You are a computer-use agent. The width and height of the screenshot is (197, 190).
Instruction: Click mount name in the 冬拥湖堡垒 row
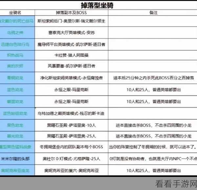[x=15, y=147]
